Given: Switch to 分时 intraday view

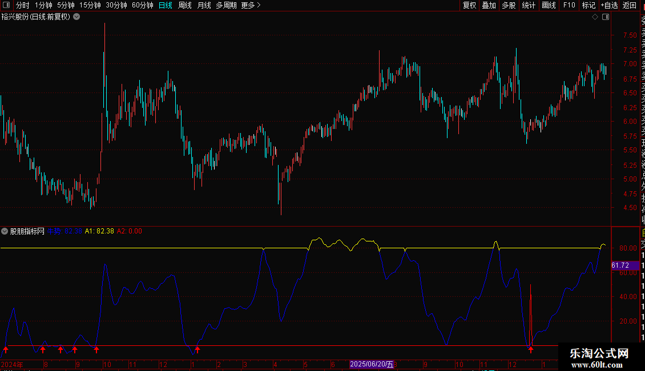Looking at the screenshot, I should (x=23, y=5).
